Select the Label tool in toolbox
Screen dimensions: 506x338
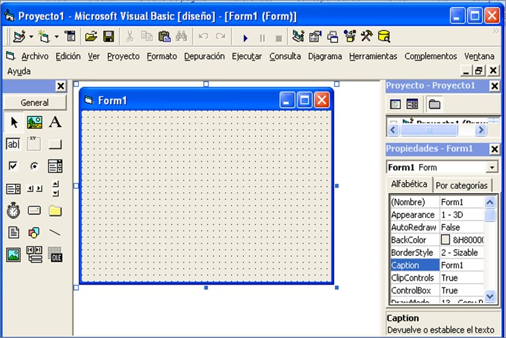[x=55, y=122]
